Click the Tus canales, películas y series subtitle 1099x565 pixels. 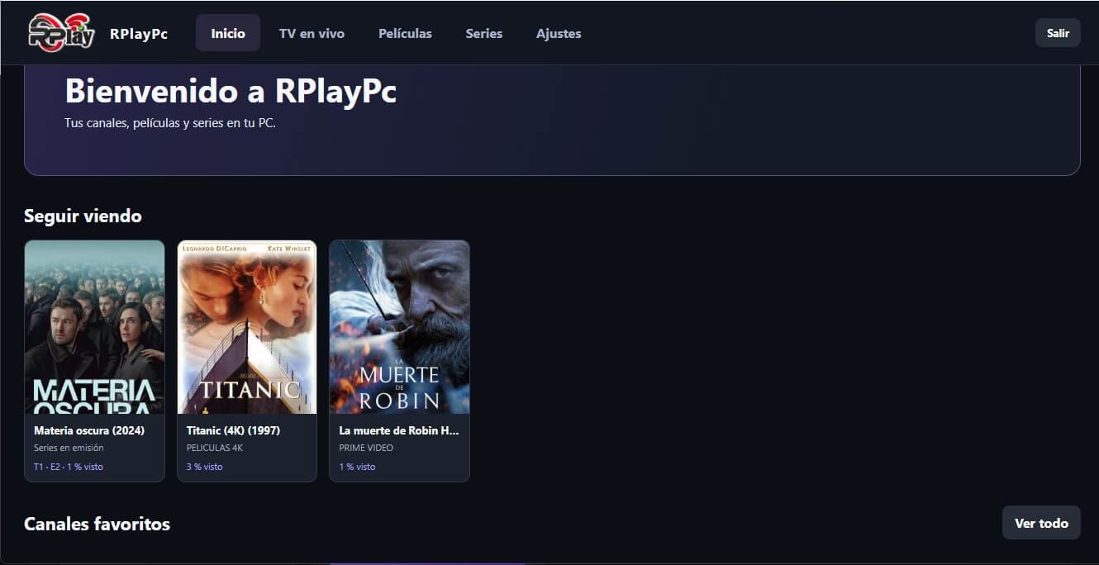tap(170, 123)
